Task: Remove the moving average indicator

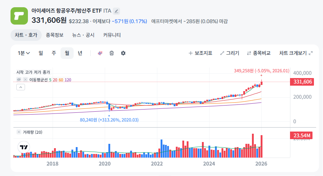Action: [25, 80]
